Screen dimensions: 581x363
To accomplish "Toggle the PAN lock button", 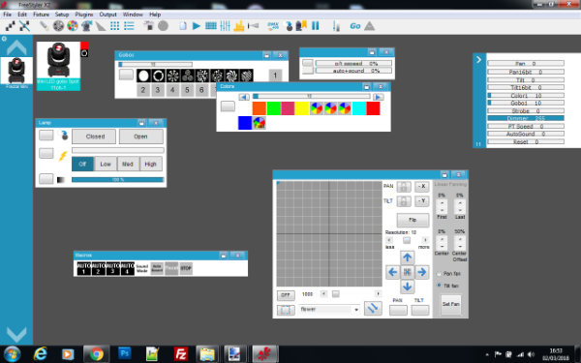I will pos(404,186).
